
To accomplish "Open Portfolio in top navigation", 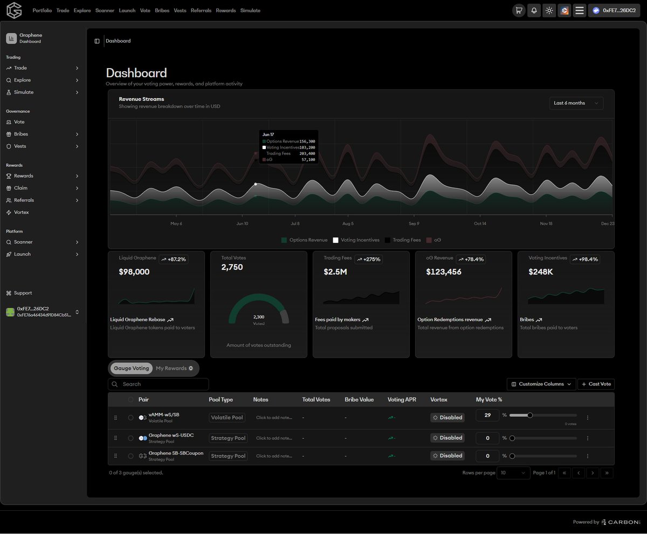I will (42, 10).
